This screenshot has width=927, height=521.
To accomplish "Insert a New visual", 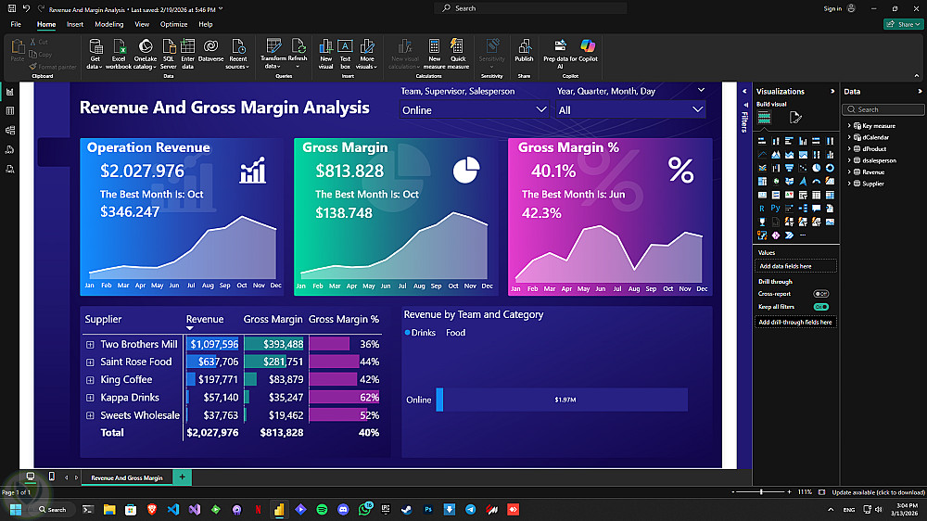I will (325, 54).
